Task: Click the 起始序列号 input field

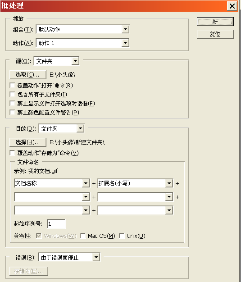Action: 56,224
